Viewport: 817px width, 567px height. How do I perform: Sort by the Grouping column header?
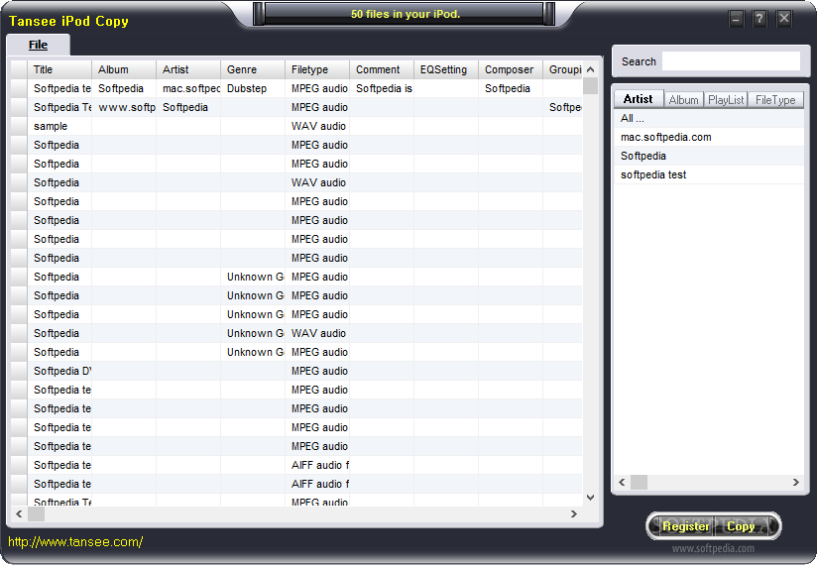coord(563,69)
